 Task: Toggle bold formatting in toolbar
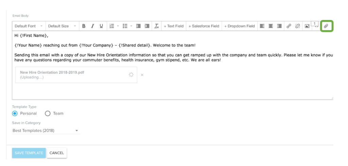84,26
